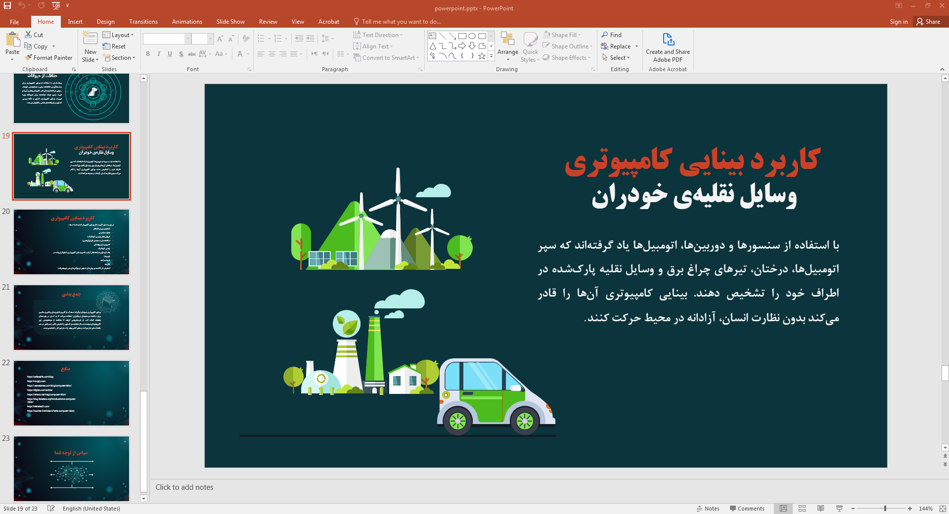The height and width of the screenshot is (514, 949).
Task: Switch to the Design tab
Action: tap(105, 22)
